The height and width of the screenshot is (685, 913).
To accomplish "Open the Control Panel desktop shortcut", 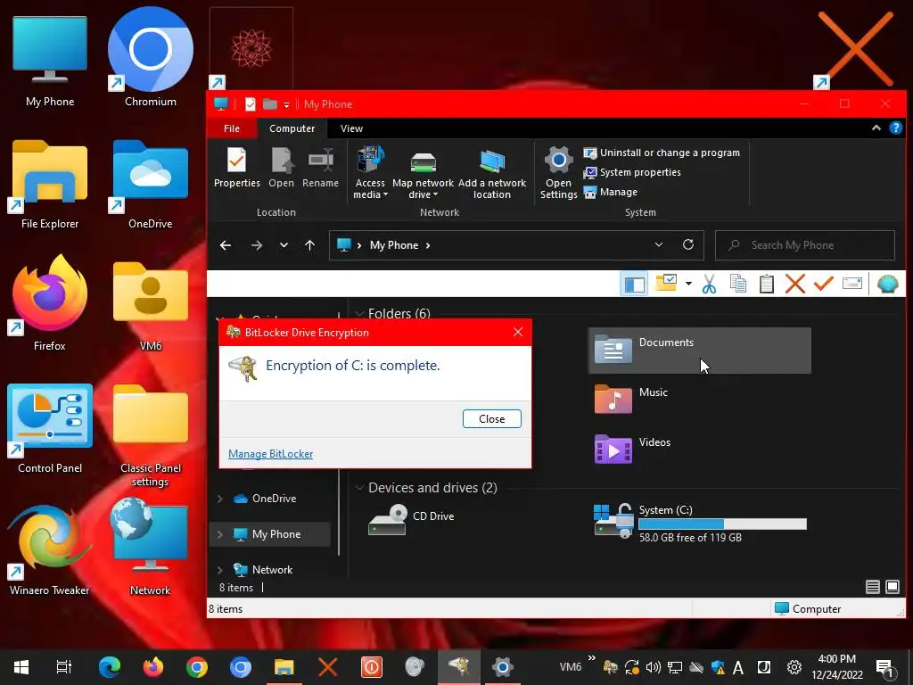I will pyautogui.click(x=50, y=427).
